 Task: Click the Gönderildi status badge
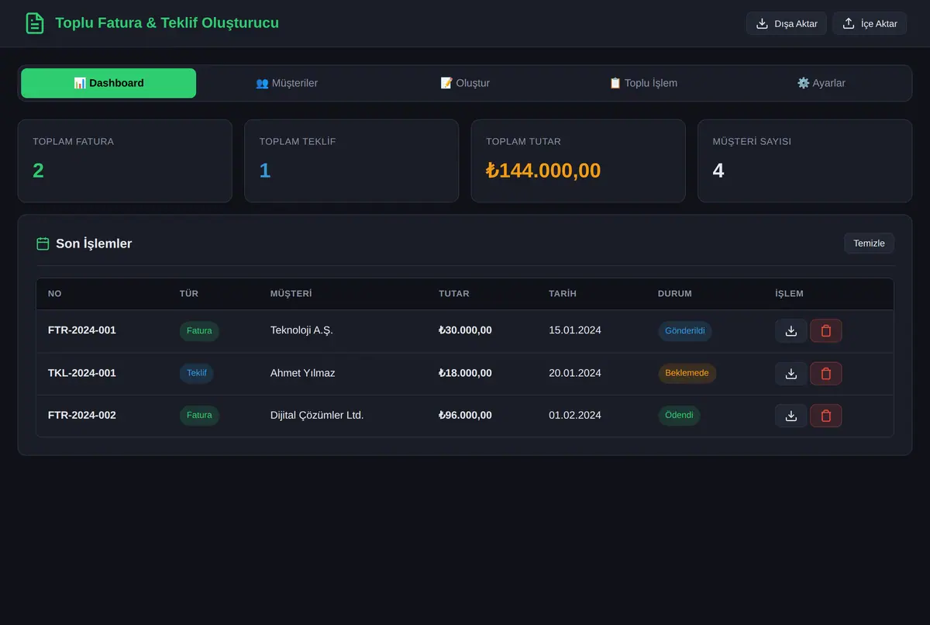685,331
